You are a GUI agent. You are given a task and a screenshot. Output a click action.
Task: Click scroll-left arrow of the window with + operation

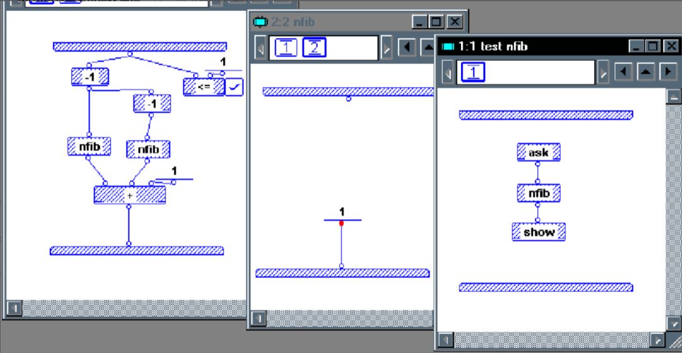(15, 308)
